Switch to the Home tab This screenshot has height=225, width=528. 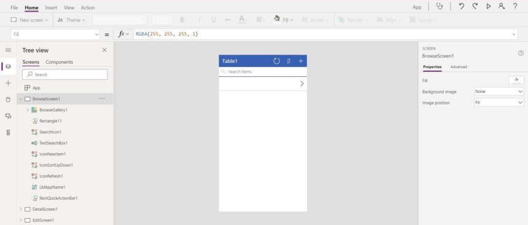(x=32, y=7)
